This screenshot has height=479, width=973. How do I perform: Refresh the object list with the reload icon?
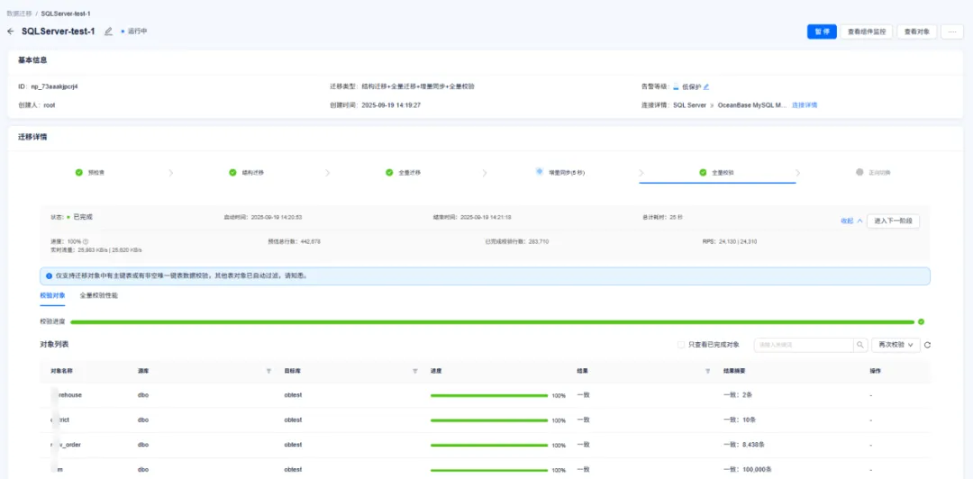click(x=927, y=345)
